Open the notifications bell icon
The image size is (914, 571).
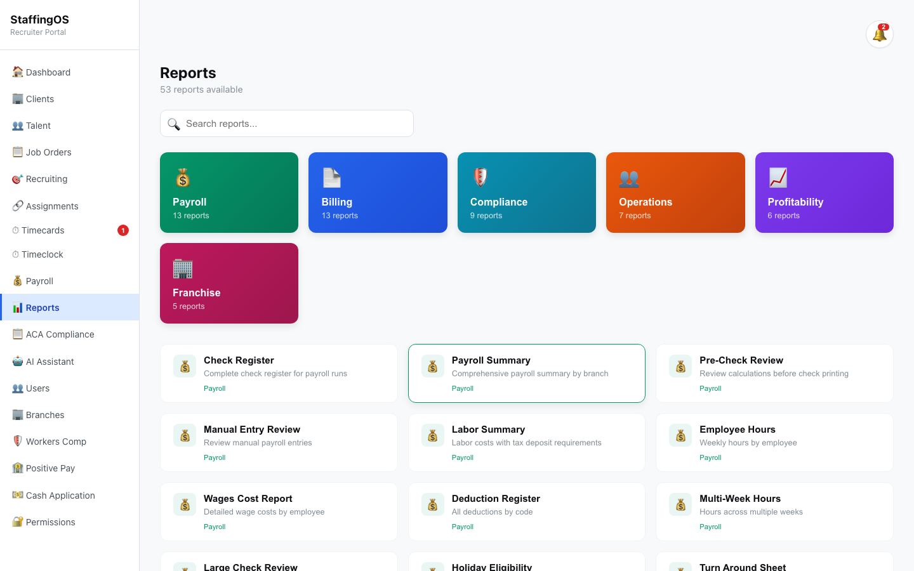(x=879, y=34)
